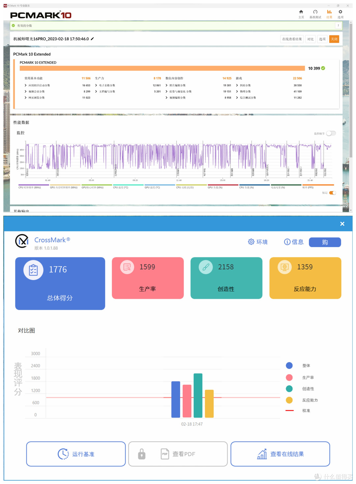Open CrossMark 信息 info icon

point(287,242)
